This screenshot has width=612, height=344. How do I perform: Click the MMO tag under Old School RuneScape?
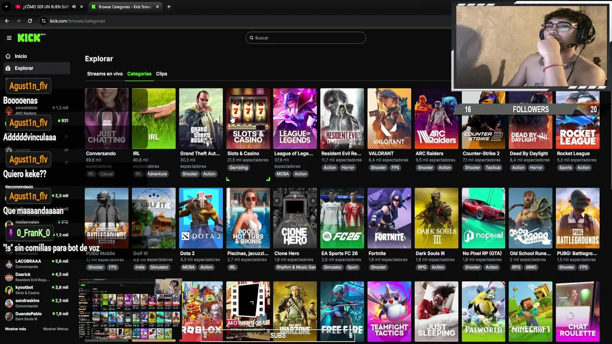pos(531,268)
